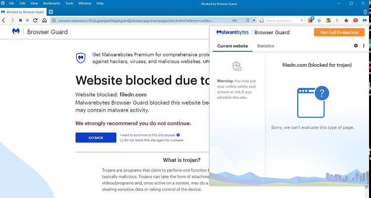
Task: Maximize the browser window
Action: [x=351, y=3]
